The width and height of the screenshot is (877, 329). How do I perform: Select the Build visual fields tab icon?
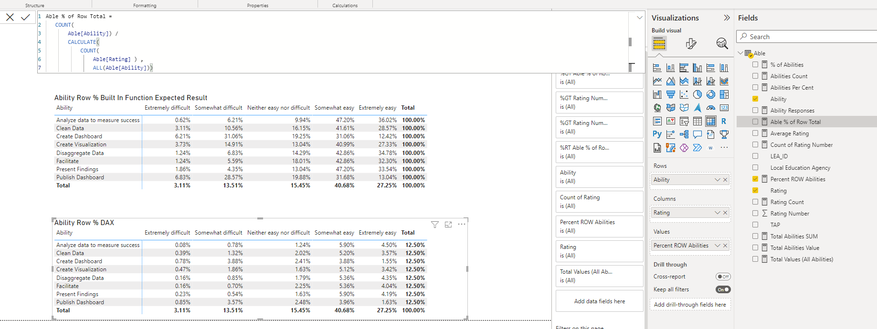[659, 44]
